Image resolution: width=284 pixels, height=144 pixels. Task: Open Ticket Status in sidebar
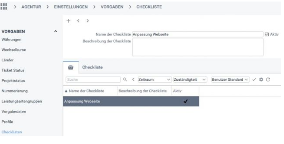[13, 70]
